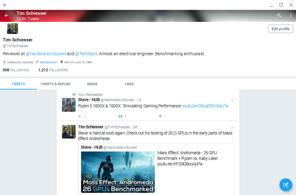Click the '12.6K Tweets' header text

[28, 19]
